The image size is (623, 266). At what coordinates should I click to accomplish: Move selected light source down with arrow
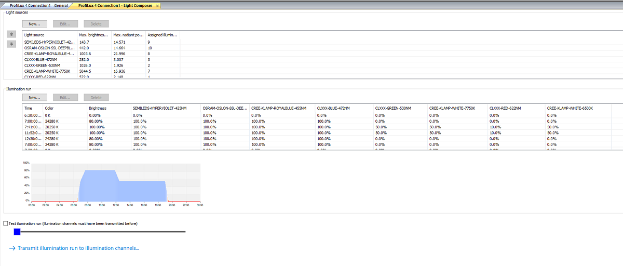[x=12, y=44]
